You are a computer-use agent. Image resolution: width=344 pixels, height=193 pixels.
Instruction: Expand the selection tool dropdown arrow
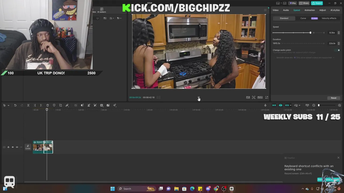pyautogui.click(x=9, y=105)
